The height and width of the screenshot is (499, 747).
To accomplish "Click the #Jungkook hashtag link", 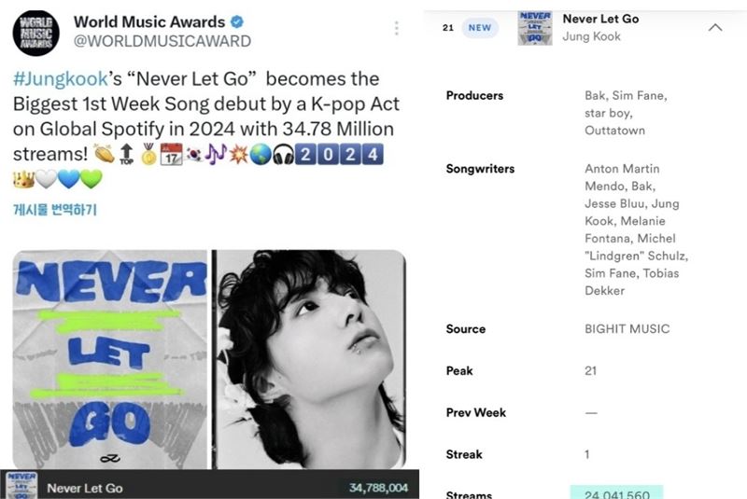I will pyautogui.click(x=61, y=78).
